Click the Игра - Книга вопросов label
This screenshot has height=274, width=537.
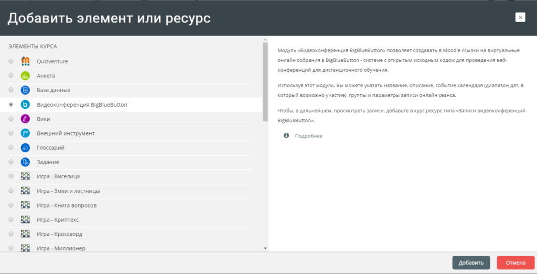tap(67, 206)
